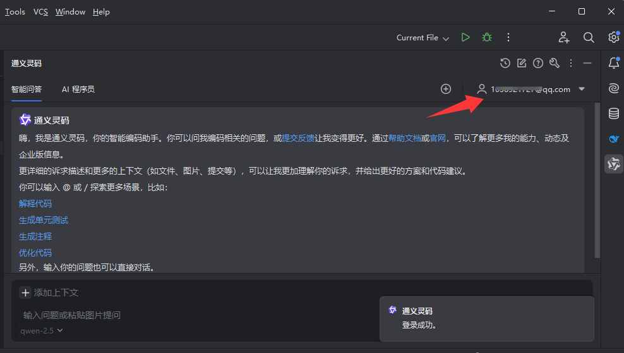The width and height of the screenshot is (624, 353).
Task: Click the 优化代码 suggestion
Action: (x=35, y=253)
